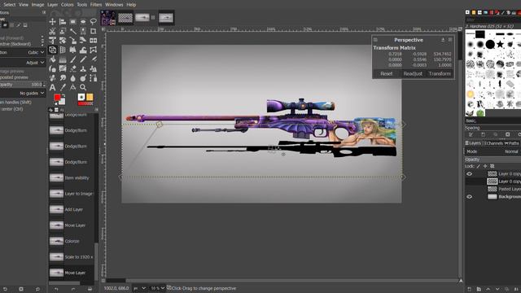This screenshot has height=293, width=521.
Task: Toggle lock alpha channel icon
Action: click(x=492, y=166)
